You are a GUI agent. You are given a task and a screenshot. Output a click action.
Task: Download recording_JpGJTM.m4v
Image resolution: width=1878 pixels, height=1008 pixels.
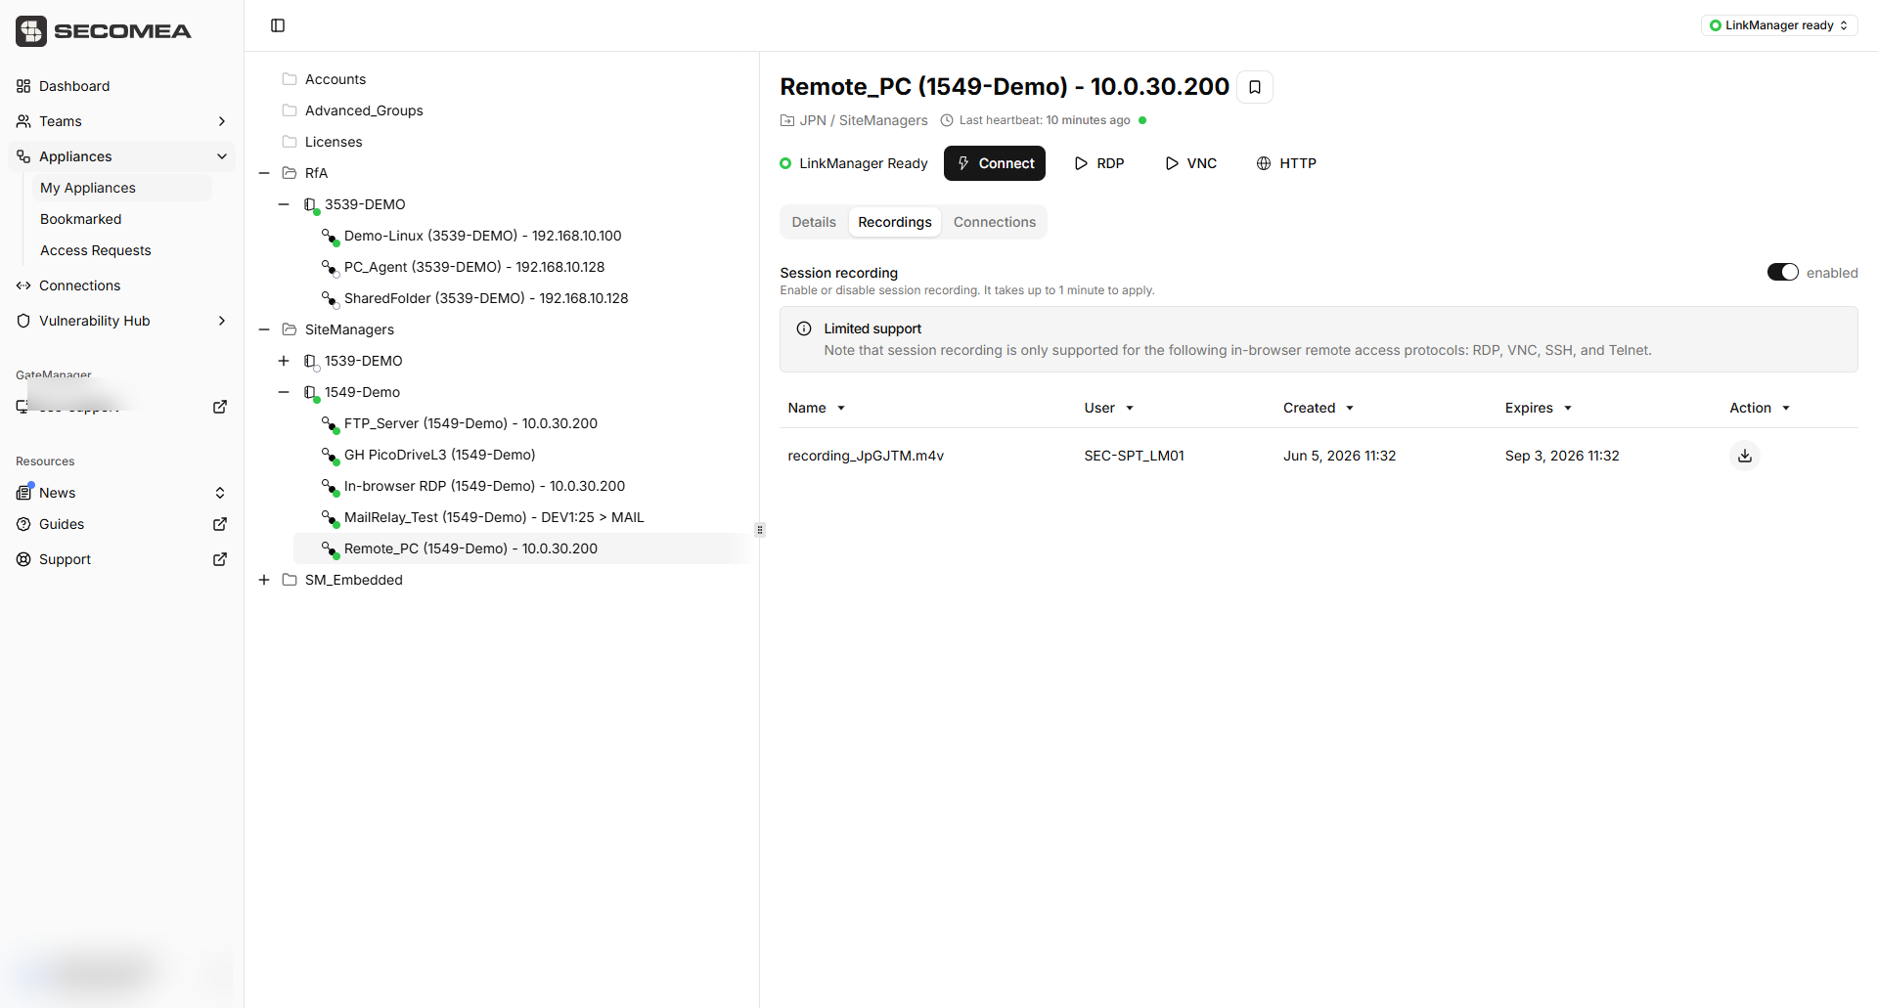(x=1744, y=456)
